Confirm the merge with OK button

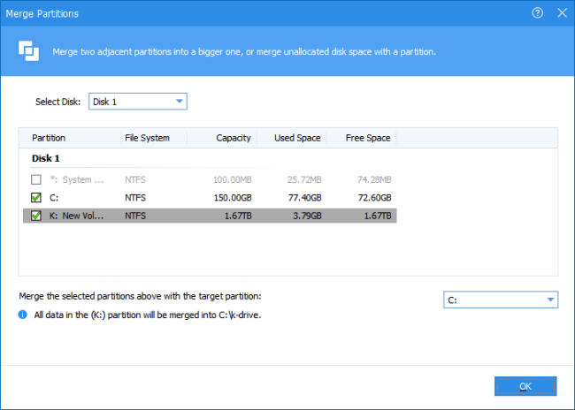click(525, 386)
